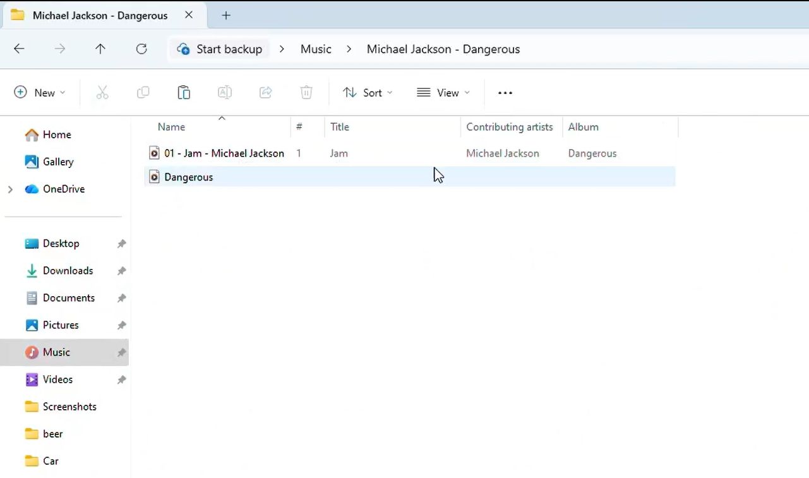The image size is (809, 478).
Task: Click the Paste icon
Action: 184,92
